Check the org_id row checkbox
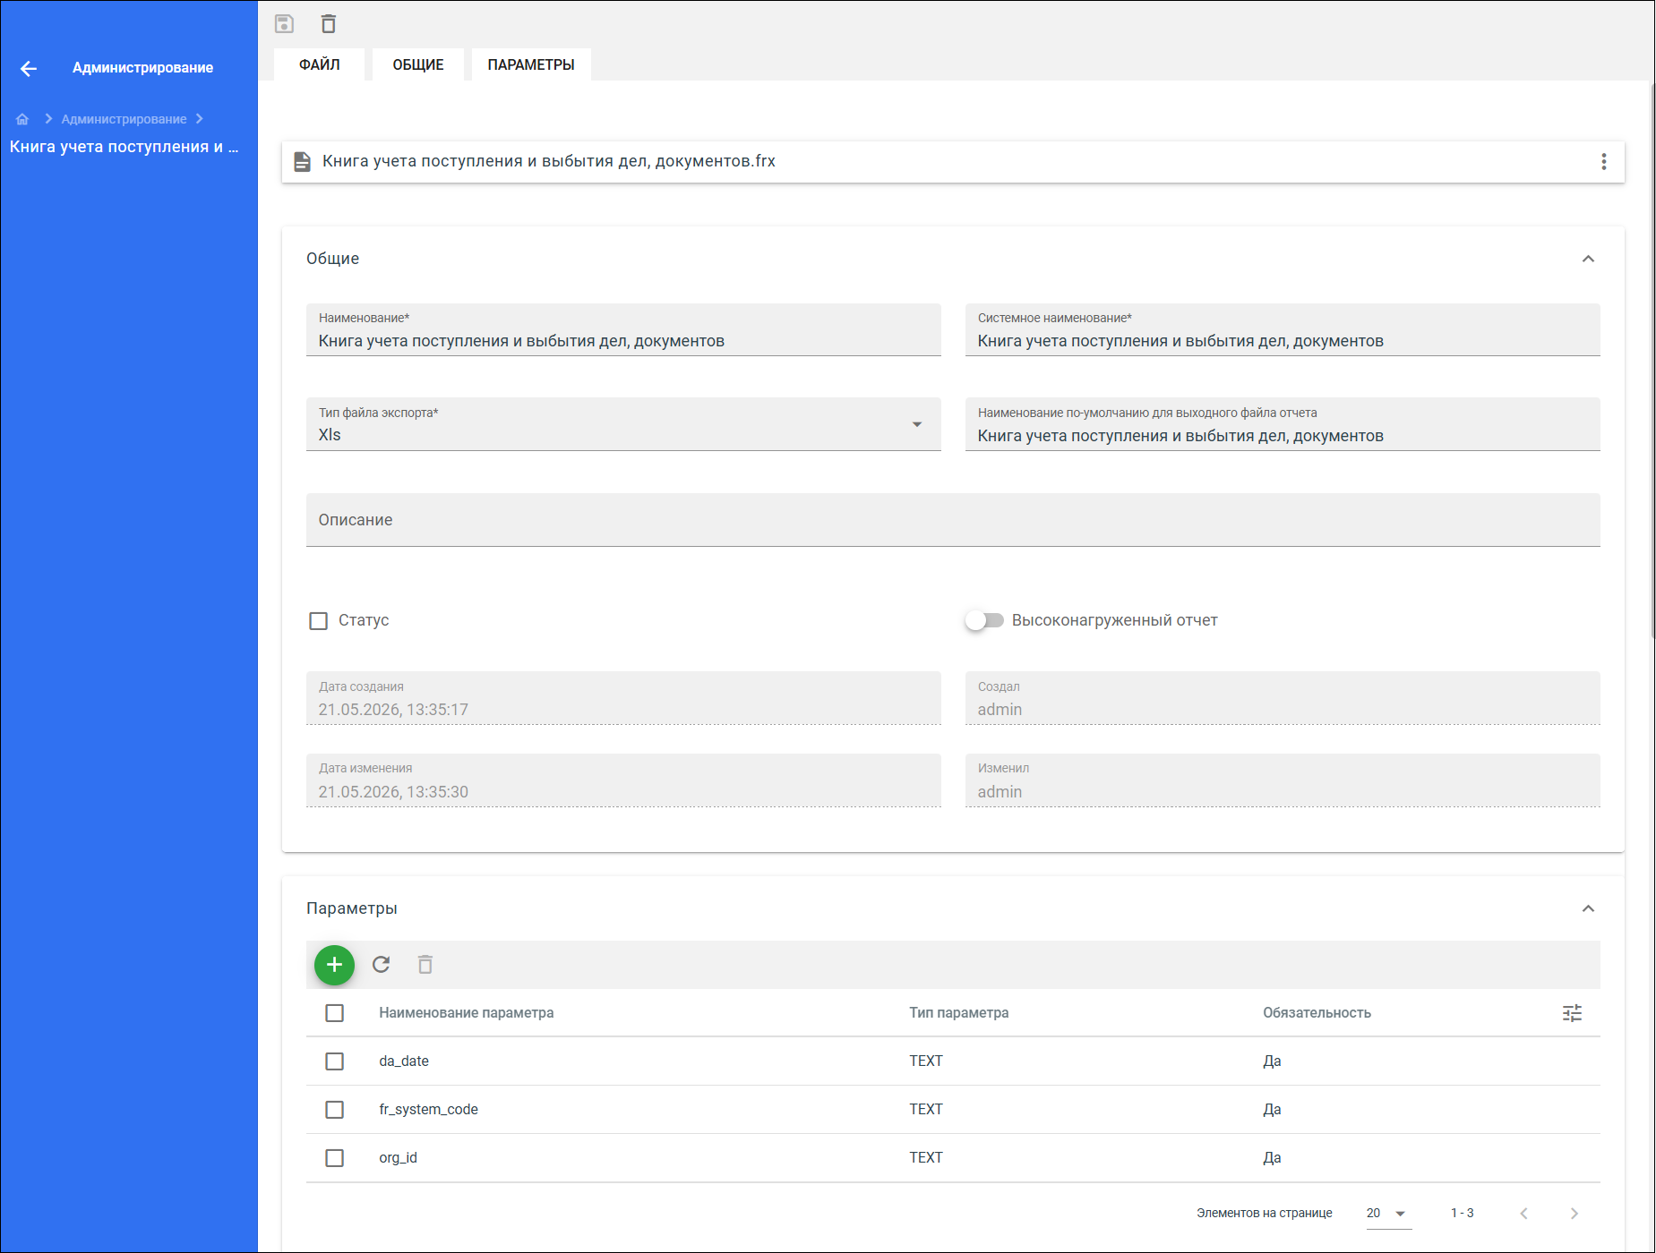This screenshot has height=1253, width=1656. (x=335, y=1158)
